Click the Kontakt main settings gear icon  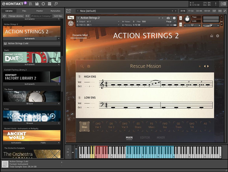coord(43,4)
